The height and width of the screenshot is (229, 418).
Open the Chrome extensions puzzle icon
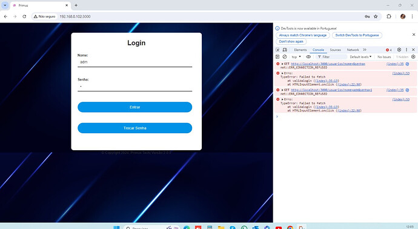click(x=389, y=16)
